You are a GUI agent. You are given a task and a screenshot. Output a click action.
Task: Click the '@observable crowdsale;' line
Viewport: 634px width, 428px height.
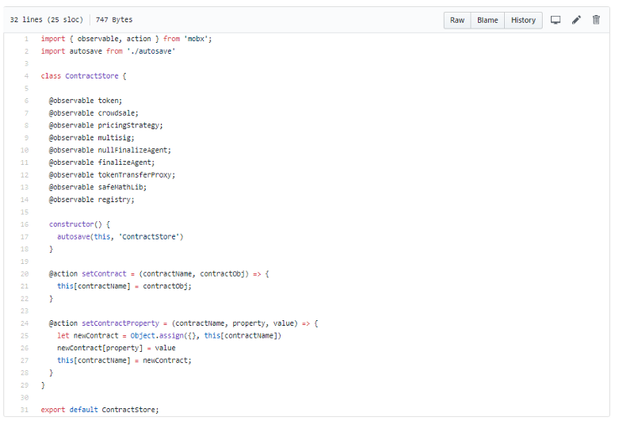94,113
